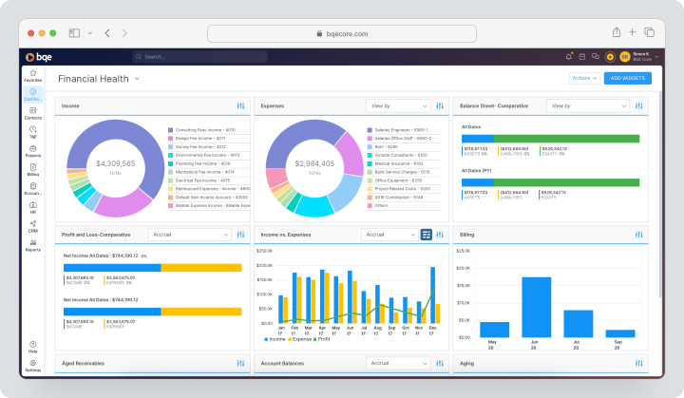Open Favorites in the left sidebar
This screenshot has width=684, height=398.
coord(32,75)
